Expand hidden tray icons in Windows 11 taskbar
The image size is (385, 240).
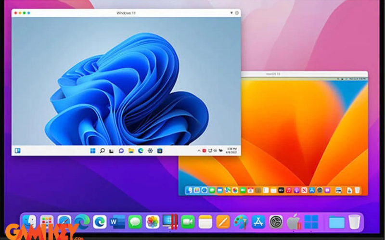pos(199,151)
